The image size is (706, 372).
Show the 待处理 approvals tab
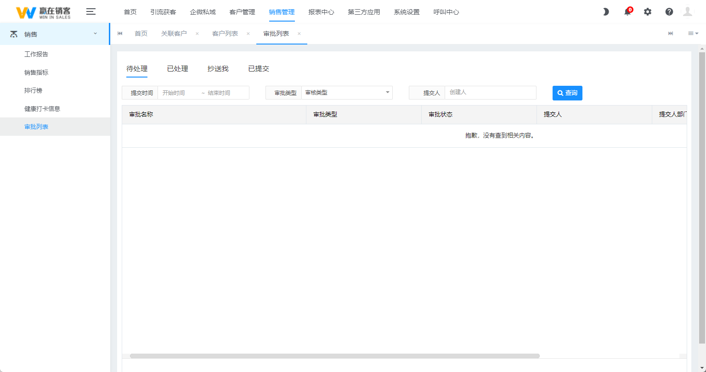click(137, 69)
